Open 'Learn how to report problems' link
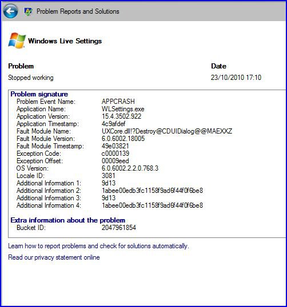287x307 pixels. [x=98, y=246]
